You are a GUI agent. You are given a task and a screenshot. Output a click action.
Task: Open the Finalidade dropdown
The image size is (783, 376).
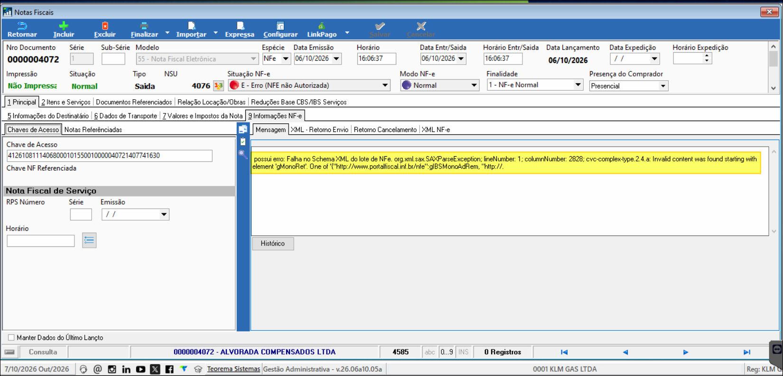578,85
